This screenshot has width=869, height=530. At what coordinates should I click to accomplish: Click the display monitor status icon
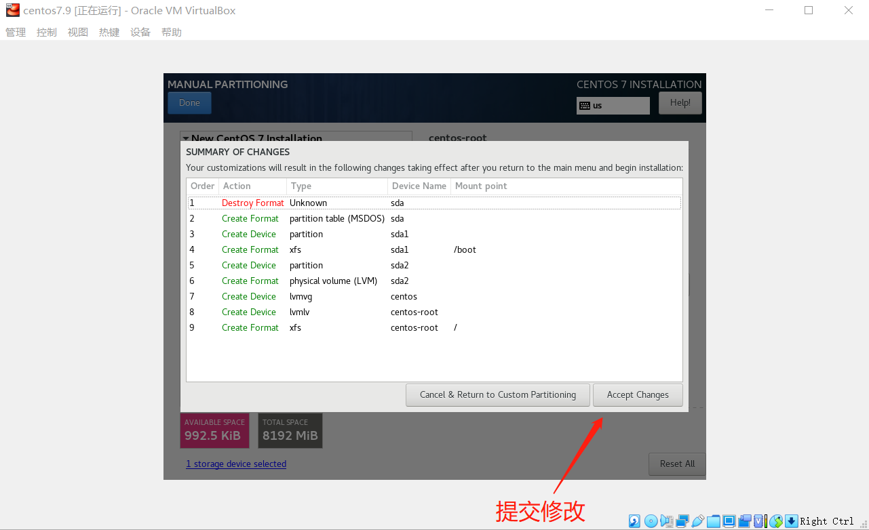(x=729, y=521)
